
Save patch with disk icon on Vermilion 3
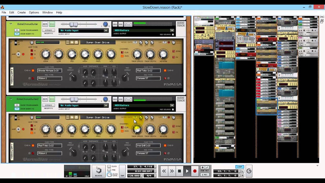point(76,42)
